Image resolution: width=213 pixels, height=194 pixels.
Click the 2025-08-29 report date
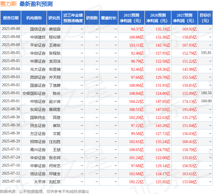coord(11,141)
